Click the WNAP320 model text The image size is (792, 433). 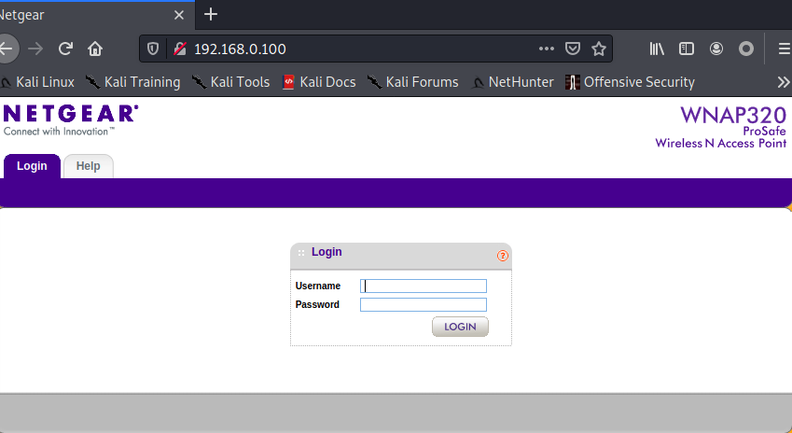[x=733, y=115]
